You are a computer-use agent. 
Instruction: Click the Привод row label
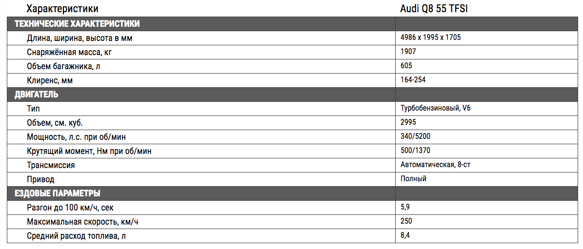(x=40, y=179)
